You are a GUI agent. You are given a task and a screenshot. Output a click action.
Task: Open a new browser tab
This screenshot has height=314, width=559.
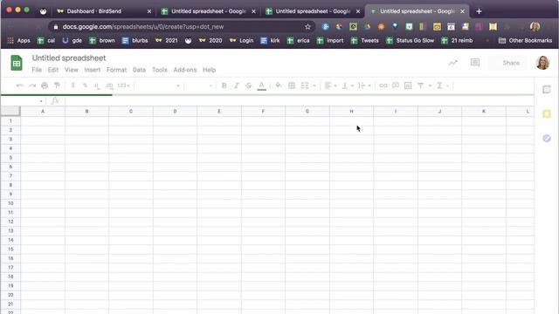tap(479, 11)
